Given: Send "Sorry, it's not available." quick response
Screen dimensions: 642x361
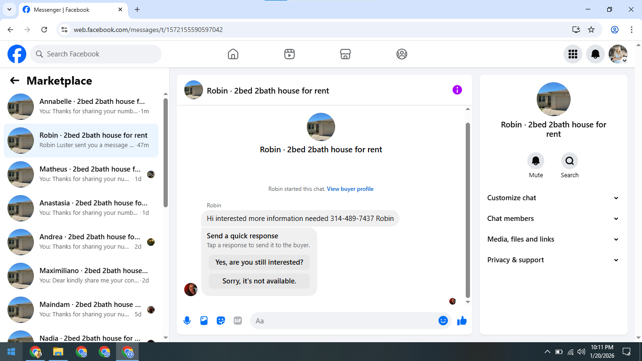Looking at the screenshot, I should point(259,281).
